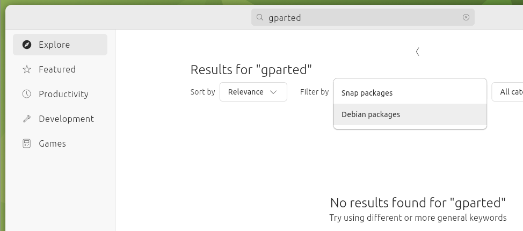
Task: Click the Results for "gparted" heading
Action: point(251,69)
